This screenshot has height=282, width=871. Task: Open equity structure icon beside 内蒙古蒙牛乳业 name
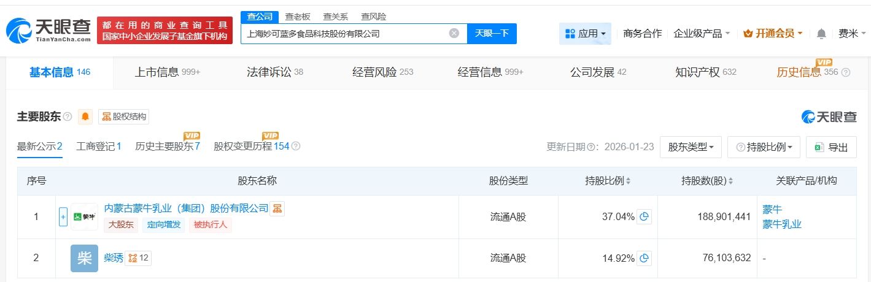[x=277, y=208]
